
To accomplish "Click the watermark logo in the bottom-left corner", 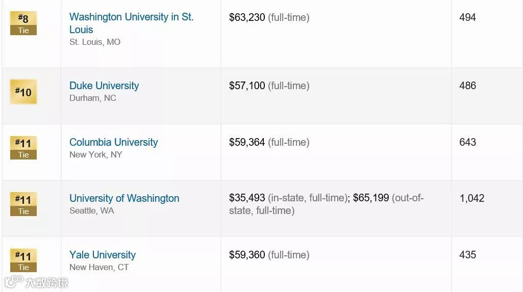I will point(36,282).
